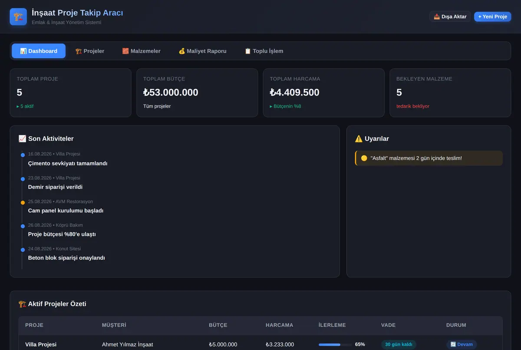This screenshot has width=521, height=350.
Task: Switch to the Toplu İşlem tab
Action: pyautogui.click(x=264, y=51)
